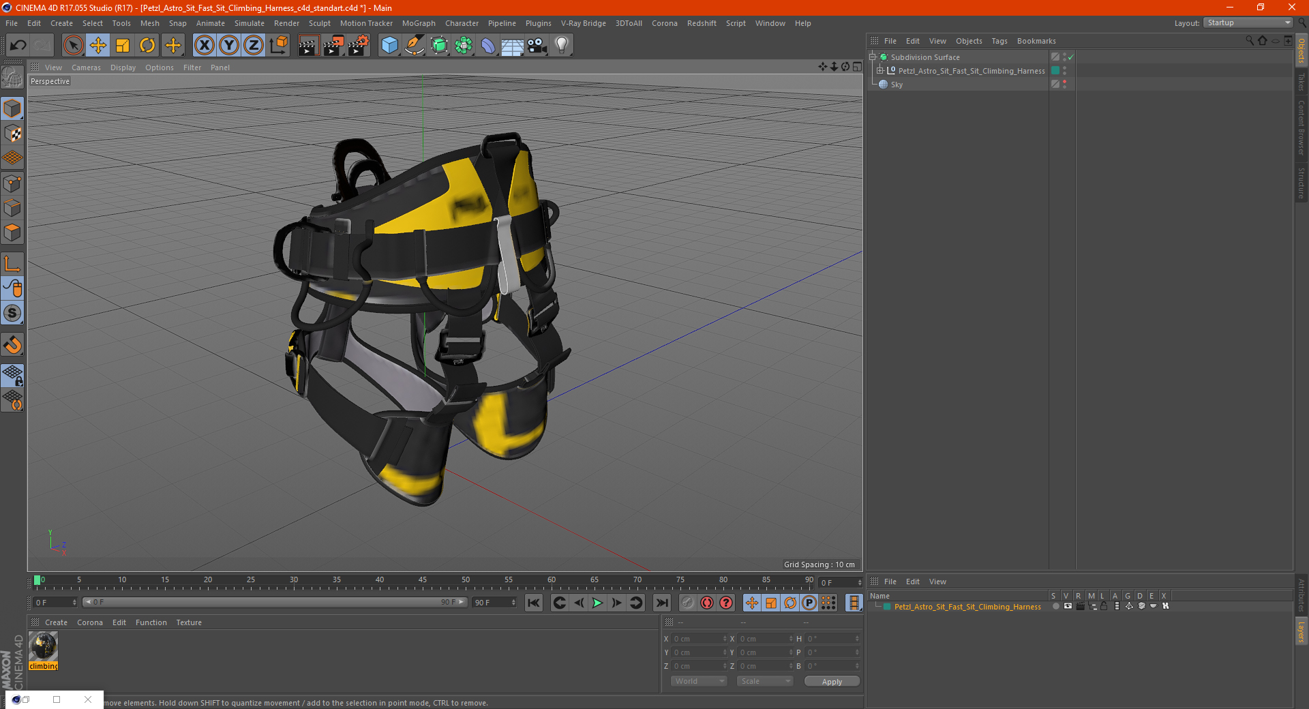Go to end of animation
Image resolution: width=1309 pixels, height=709 pixels.
[662, 603]
